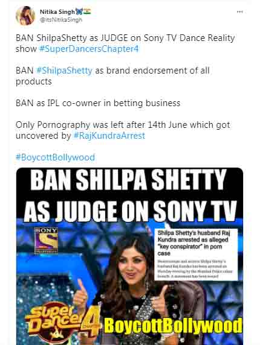Click the tweet line mentioning 14th June
Screen dimensions: 260x345
coord(123,130)
